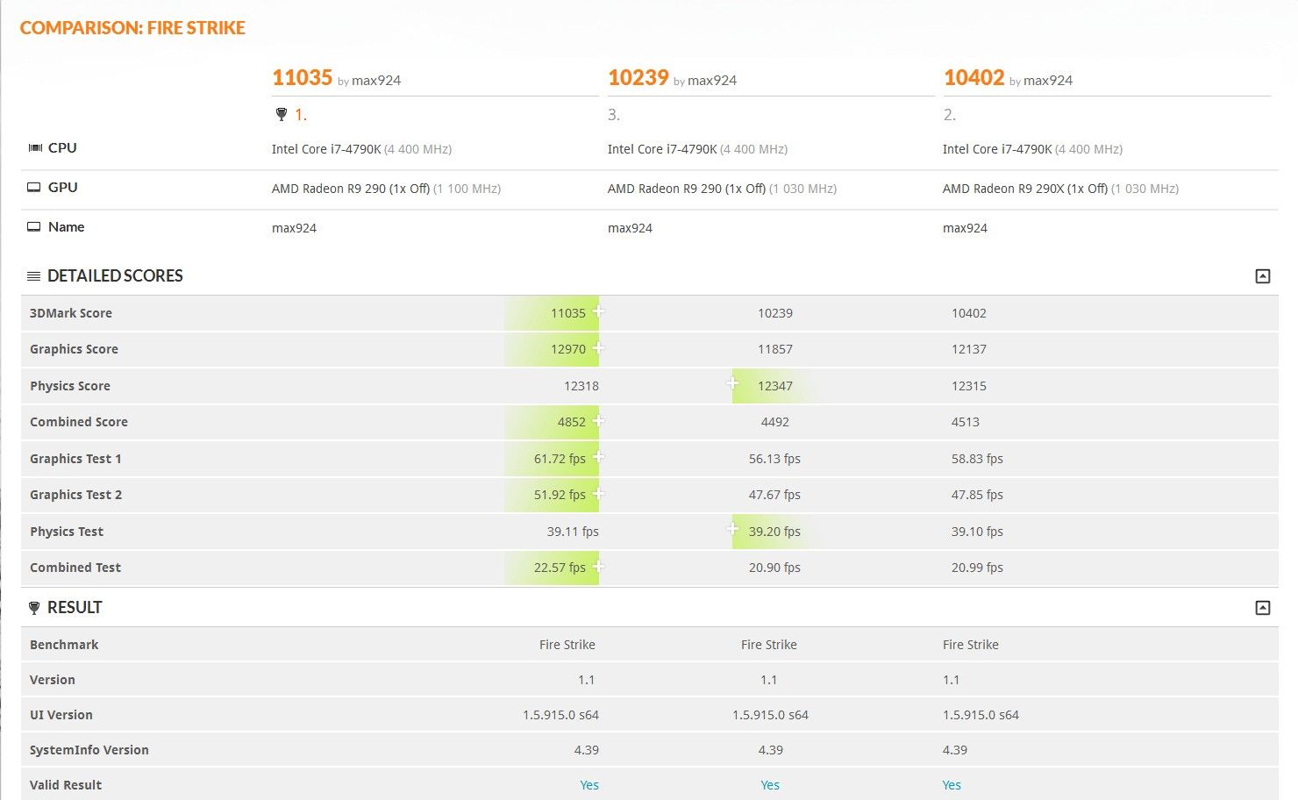This screenshot has height=800, width=1298.
Task: Select the Combined Score value 4513
Action: pos(966,422)
